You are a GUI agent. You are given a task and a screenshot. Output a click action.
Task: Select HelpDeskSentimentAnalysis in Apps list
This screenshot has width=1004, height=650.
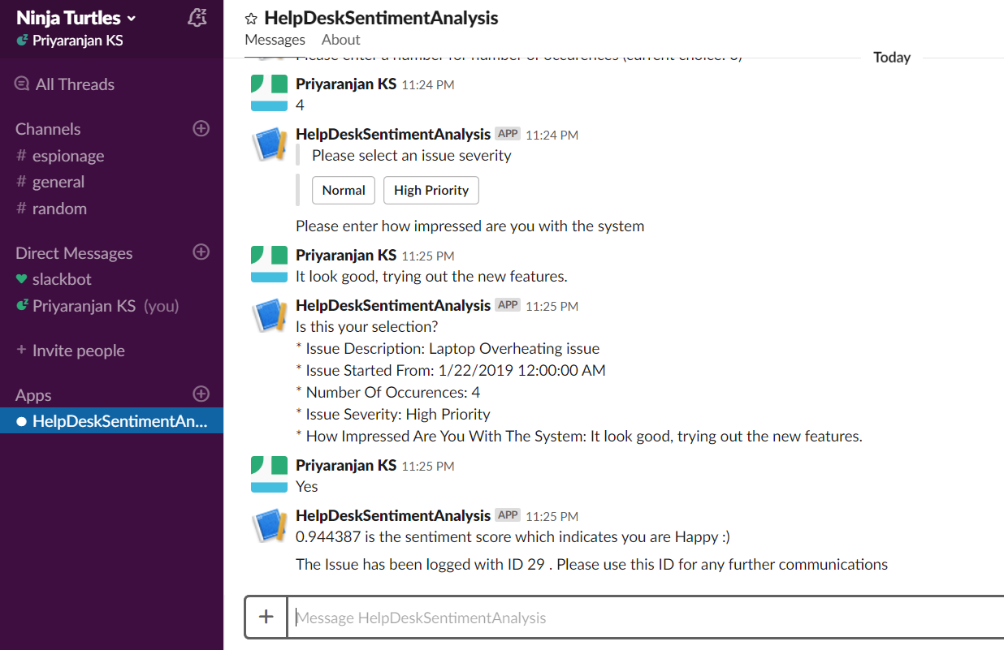pyautogui.click(x=111, y=421)
